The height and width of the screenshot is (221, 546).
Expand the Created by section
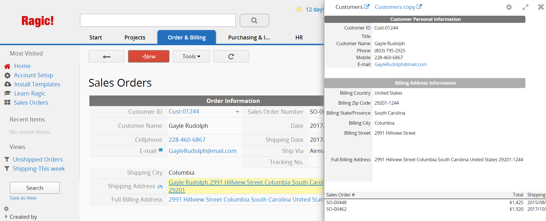[6, 217]
